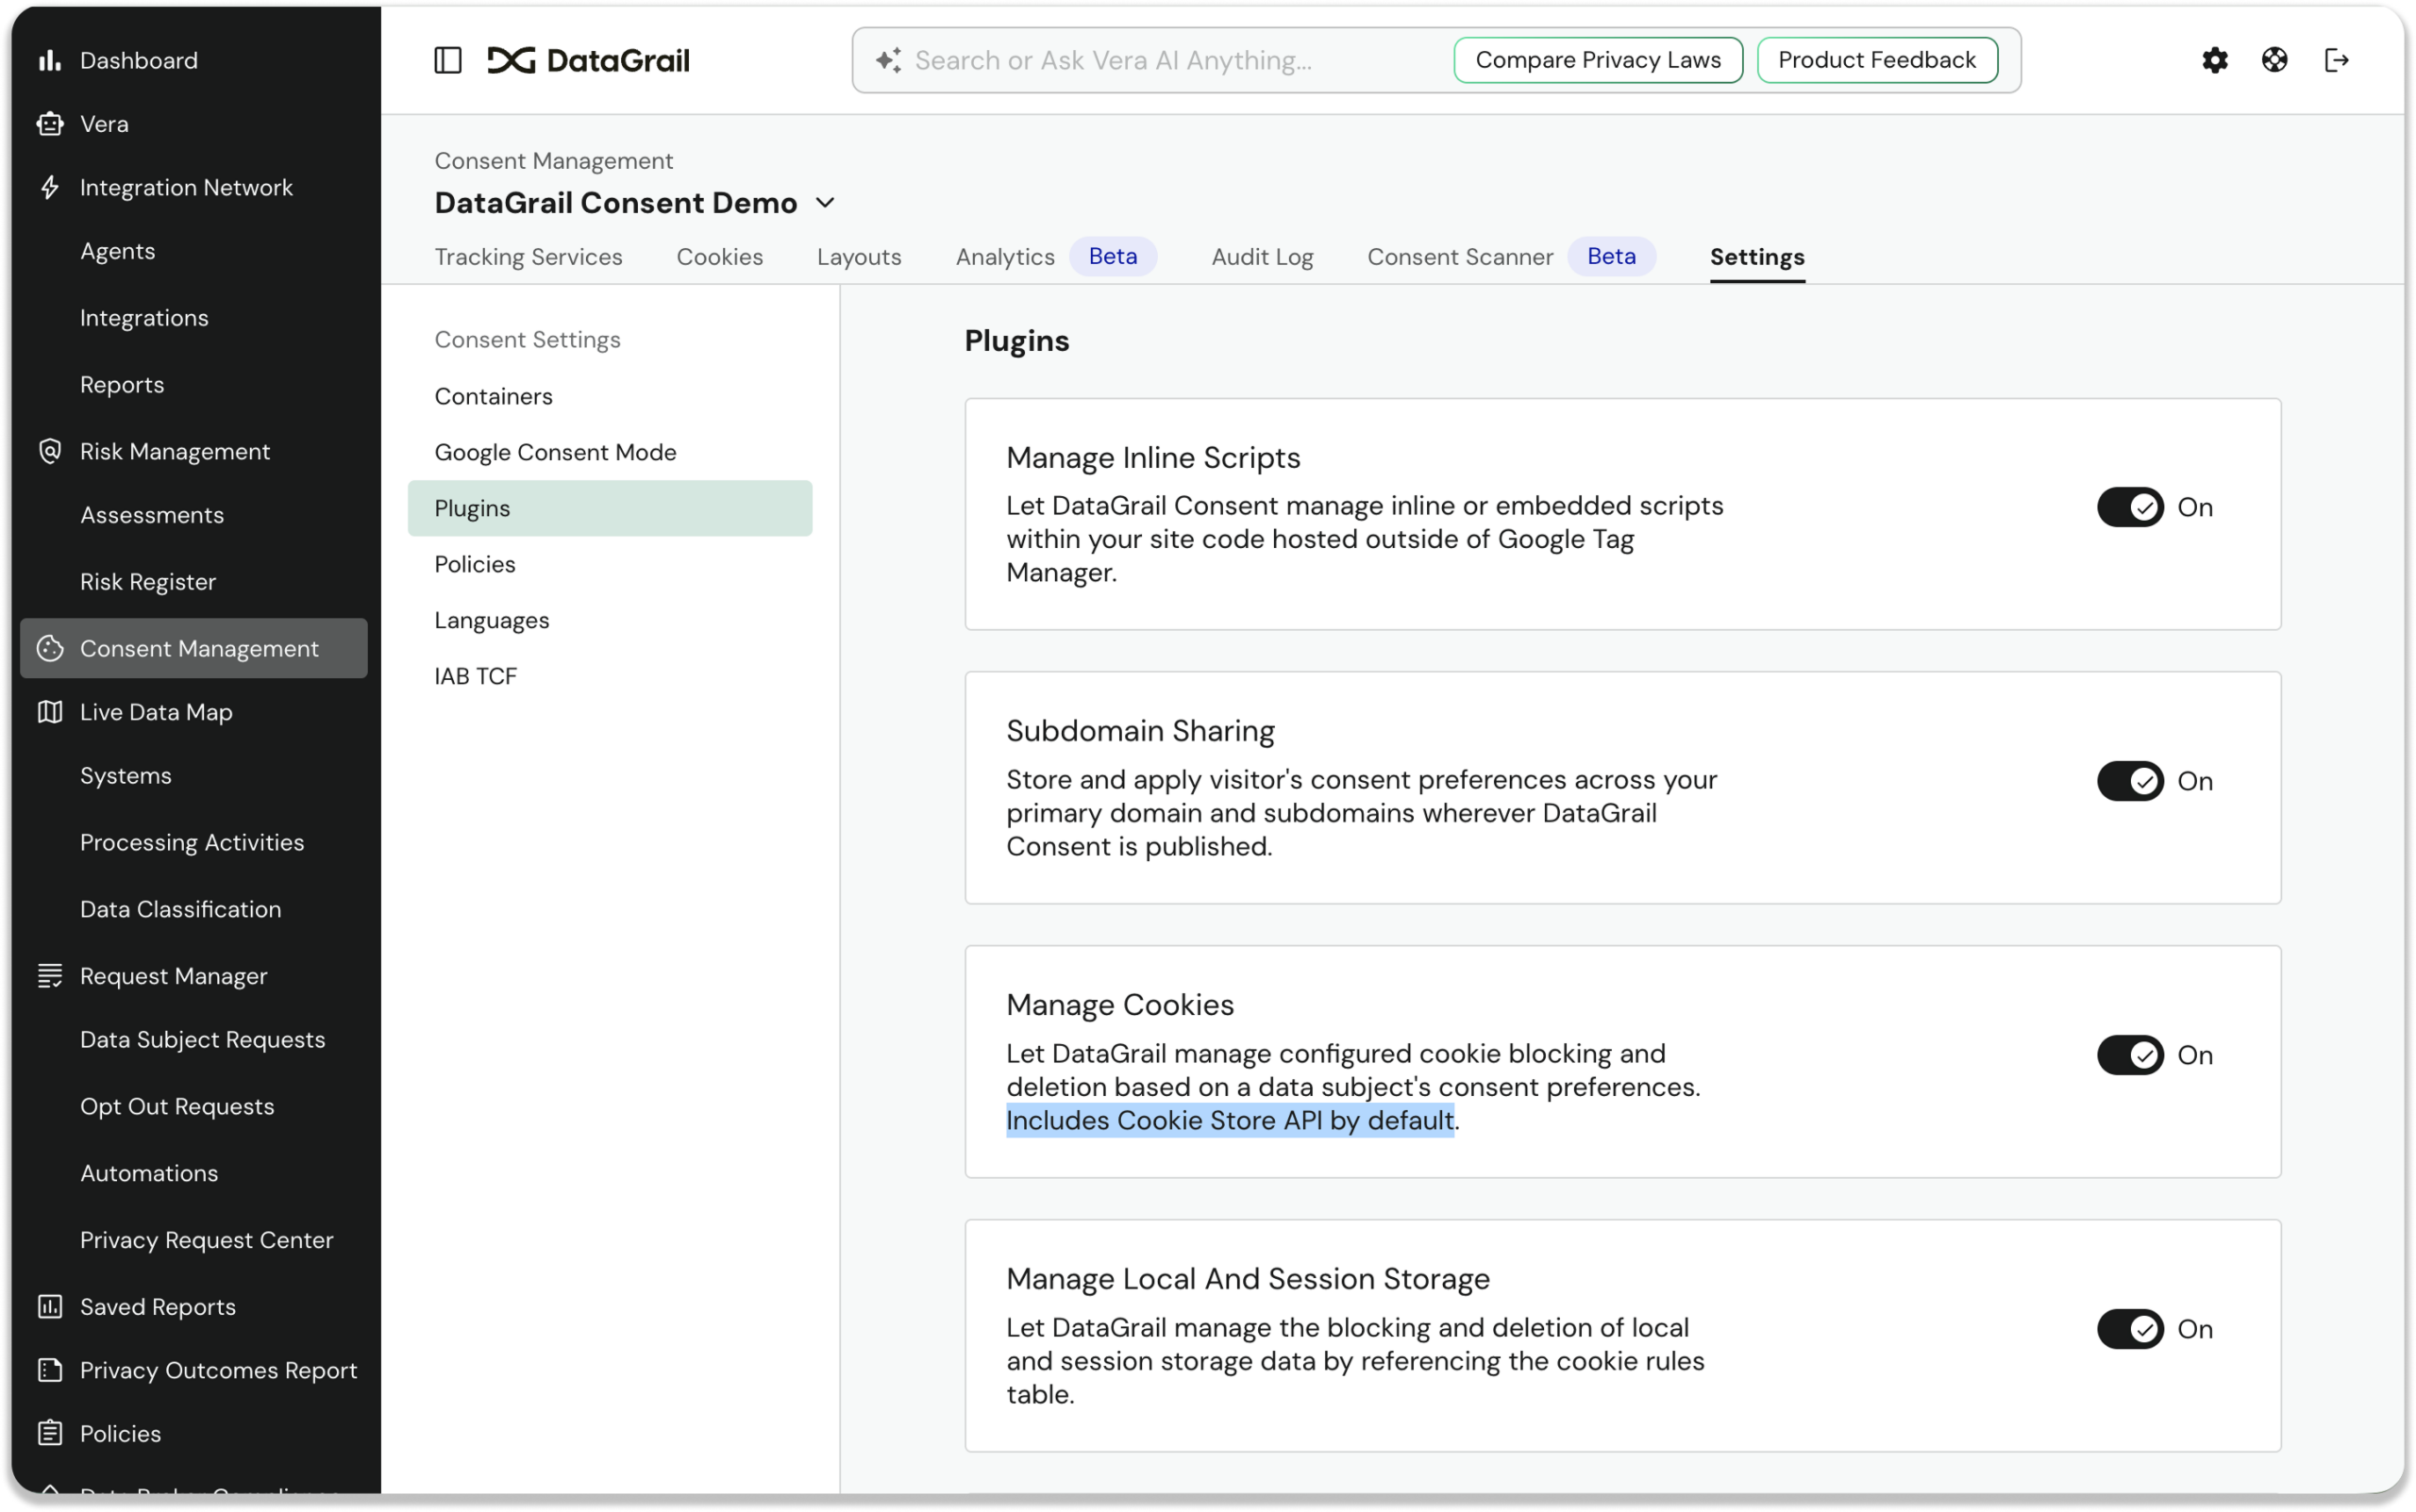
Task: Click the Beta badge next to Analytics
Action: [1113, 257]
